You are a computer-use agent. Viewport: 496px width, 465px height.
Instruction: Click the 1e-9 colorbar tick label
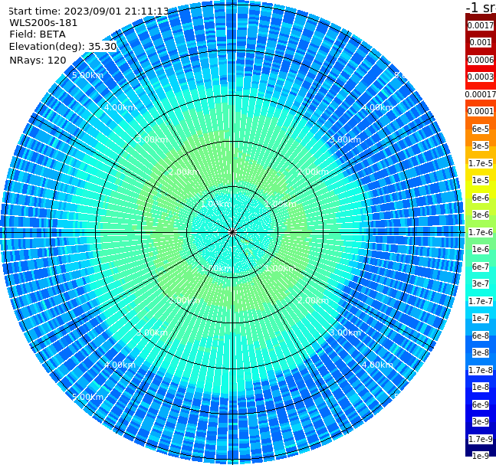pos(481,456)
